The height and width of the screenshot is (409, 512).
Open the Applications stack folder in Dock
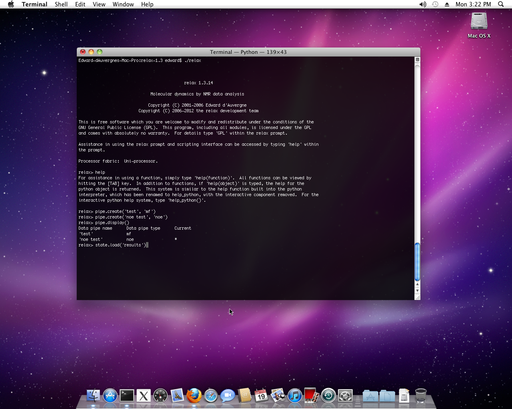coord(370,396)
